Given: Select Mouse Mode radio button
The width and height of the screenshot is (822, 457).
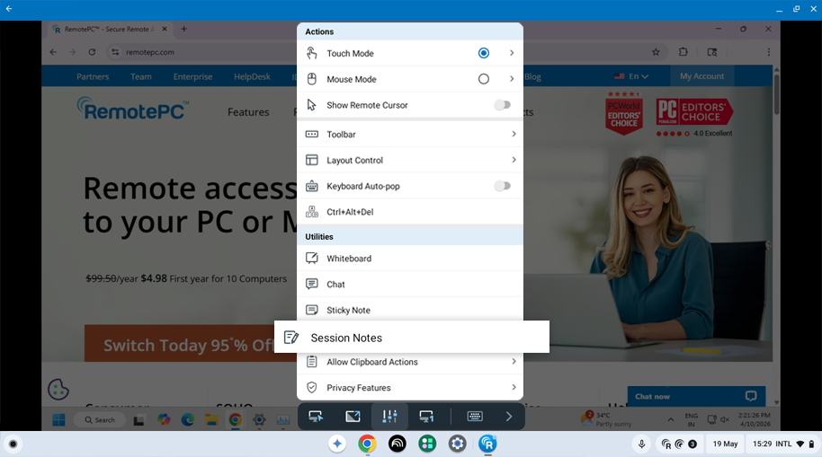Looking at the screenshot, I should tap(483, 79).
